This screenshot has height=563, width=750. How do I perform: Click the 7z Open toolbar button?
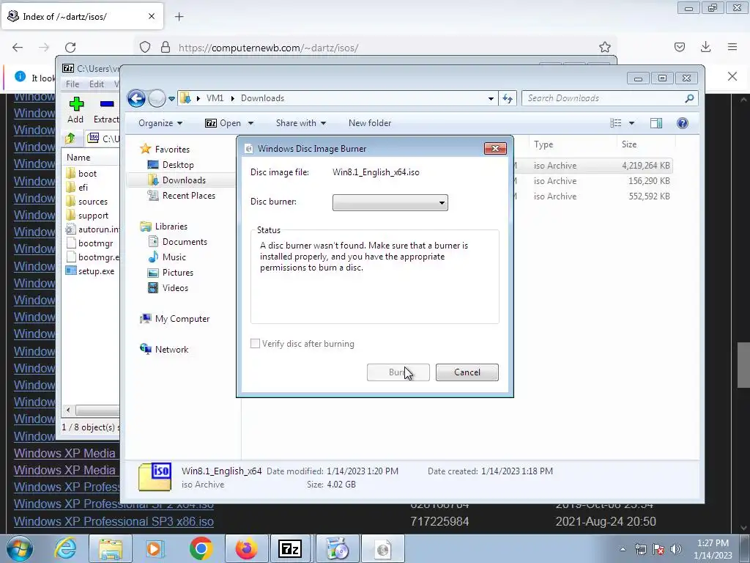pos(223,123)
